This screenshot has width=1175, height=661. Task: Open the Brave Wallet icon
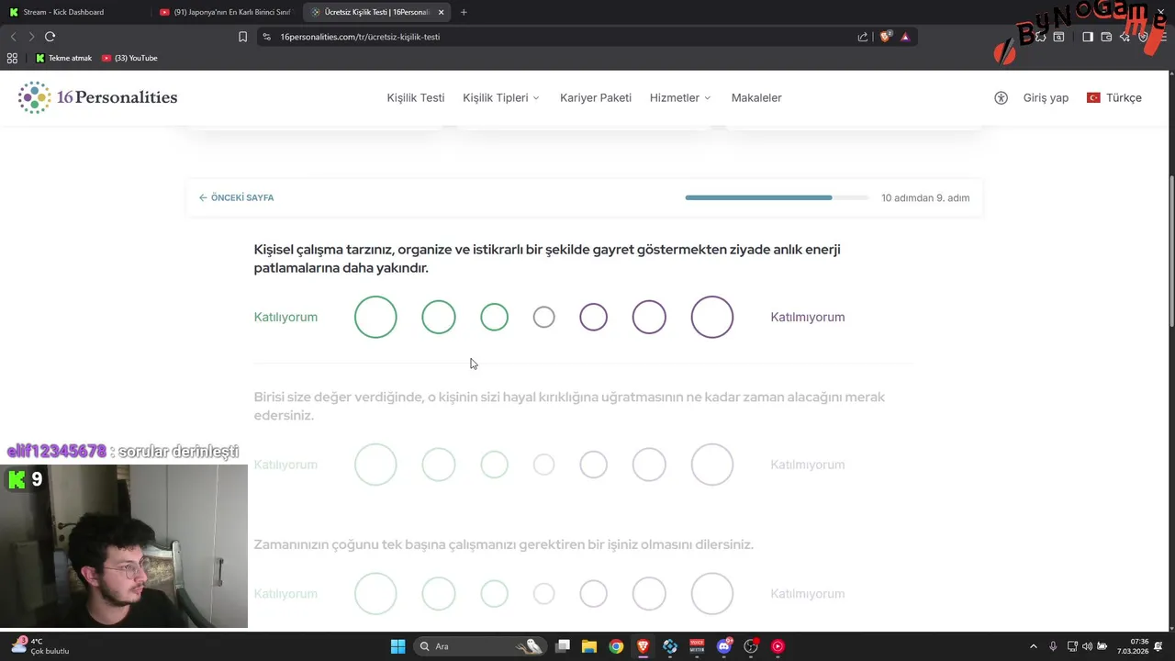coord(1106,37)
